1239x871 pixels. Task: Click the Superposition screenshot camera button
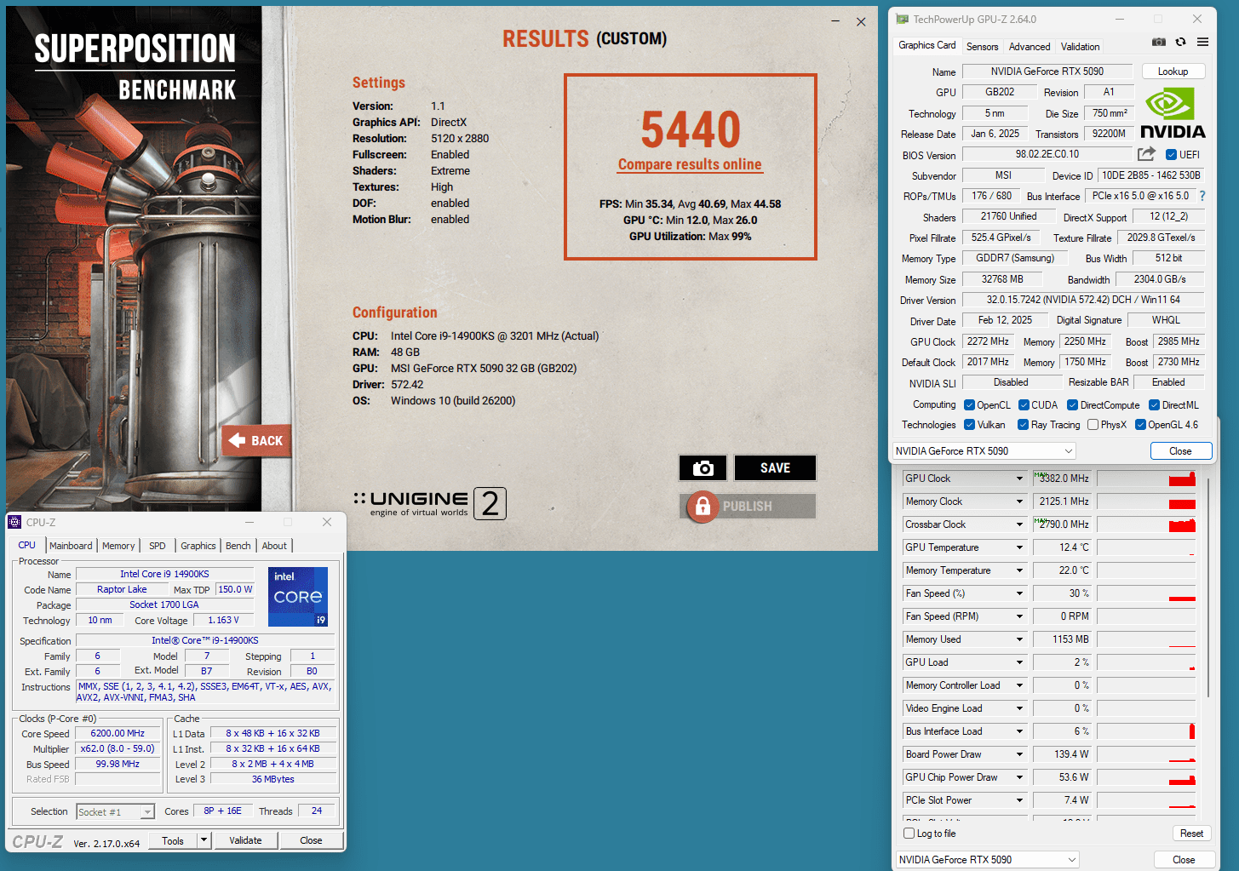(703, 468)
